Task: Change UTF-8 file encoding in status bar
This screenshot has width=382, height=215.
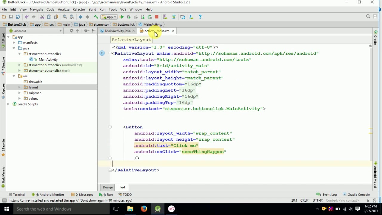Action: click(318, 200)
